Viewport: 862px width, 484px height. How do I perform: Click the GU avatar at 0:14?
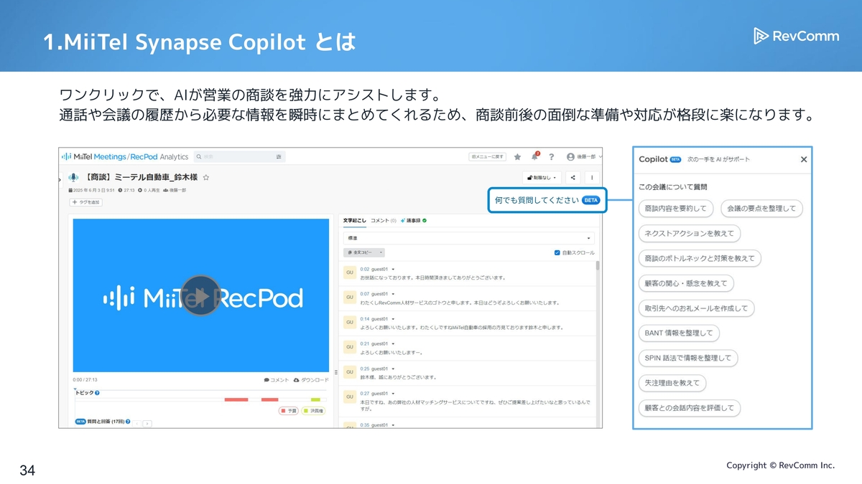click(350, 323)
